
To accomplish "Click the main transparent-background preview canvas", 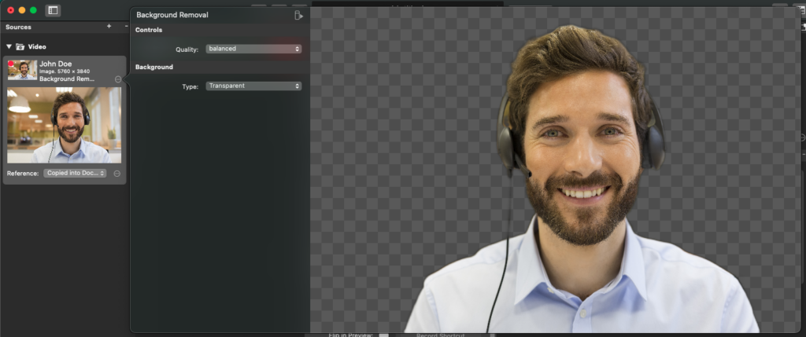I will [556, 170].
